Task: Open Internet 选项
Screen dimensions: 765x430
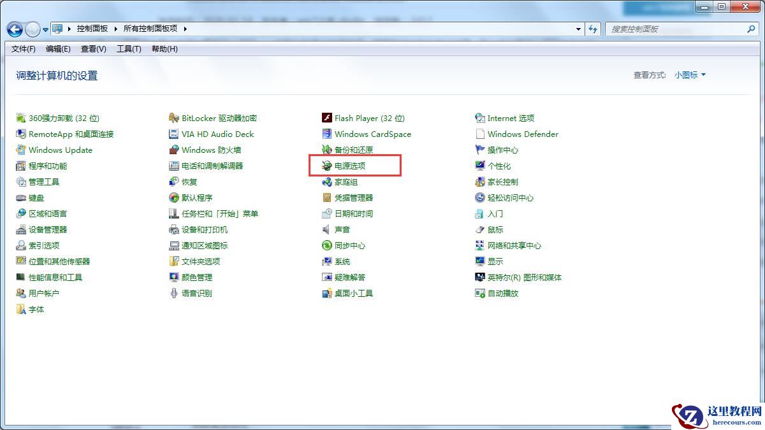Action: [511, 118]
